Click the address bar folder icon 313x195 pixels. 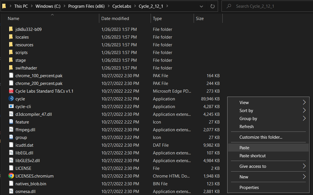coord(4,6)
